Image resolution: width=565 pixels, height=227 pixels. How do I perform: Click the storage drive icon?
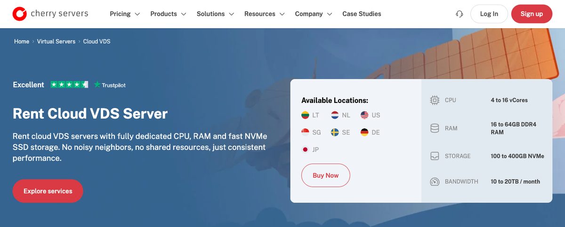coord(435,156)
